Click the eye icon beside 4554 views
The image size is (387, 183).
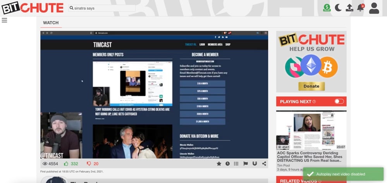point(45,164)
